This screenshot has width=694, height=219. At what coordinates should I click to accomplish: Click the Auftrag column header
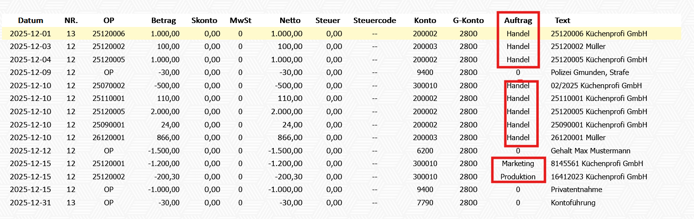(518, 21)
